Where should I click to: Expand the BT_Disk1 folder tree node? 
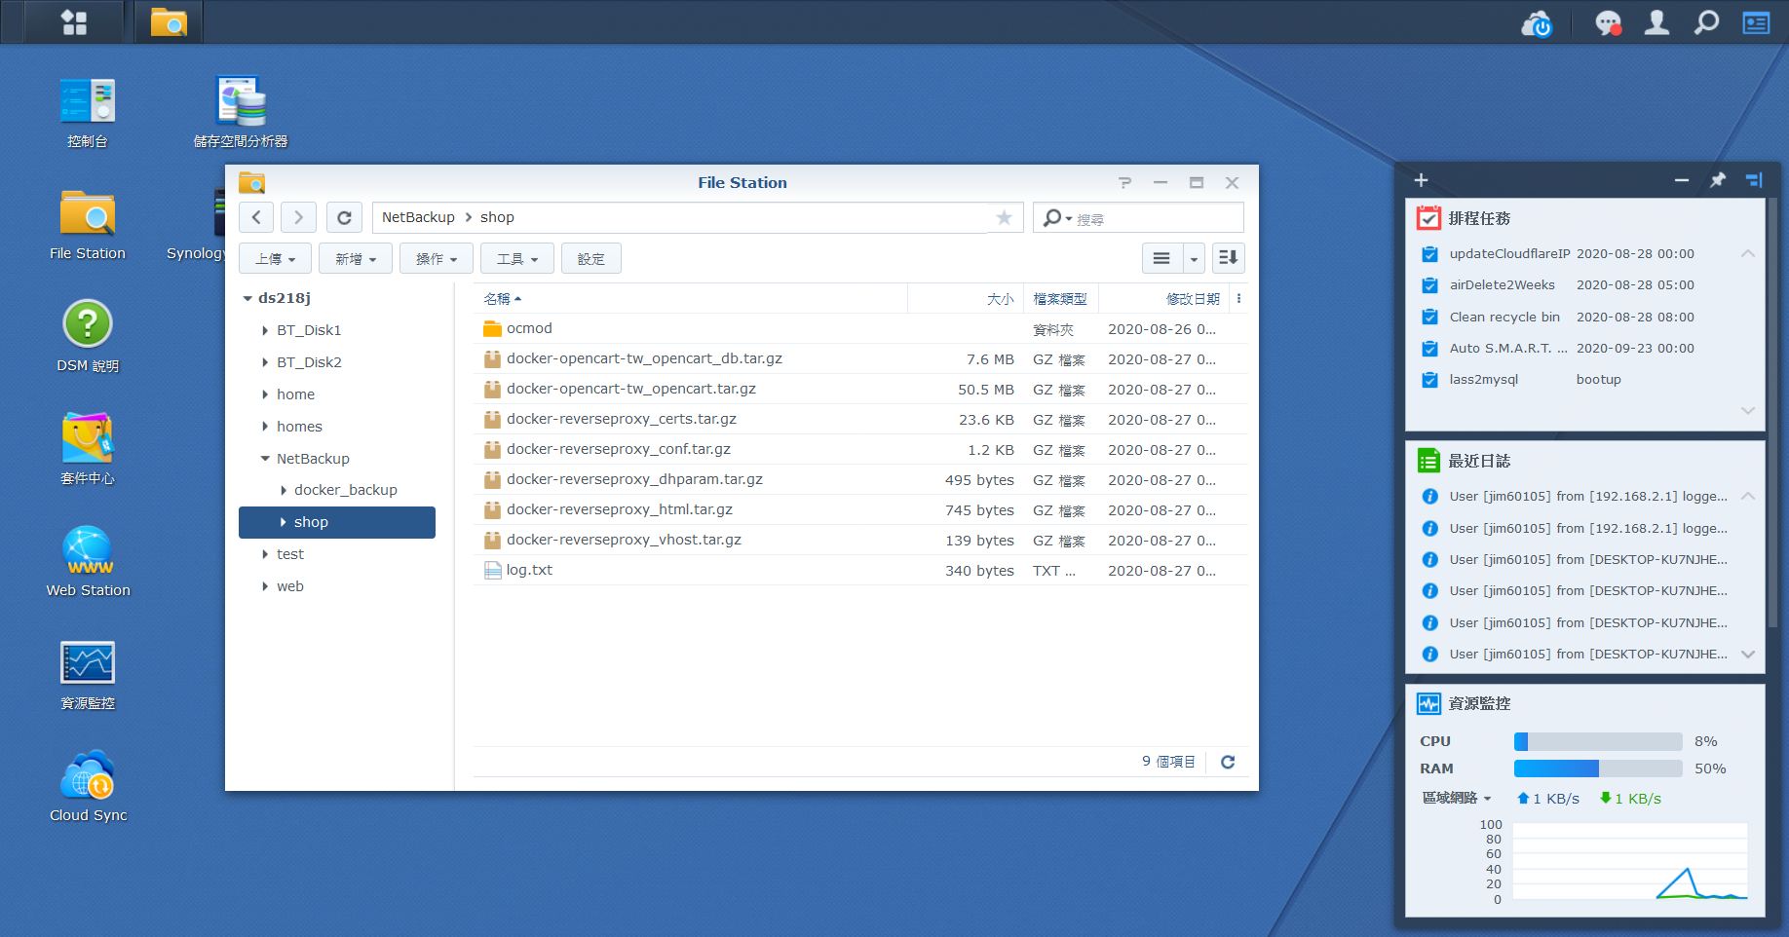pos(265,330)
